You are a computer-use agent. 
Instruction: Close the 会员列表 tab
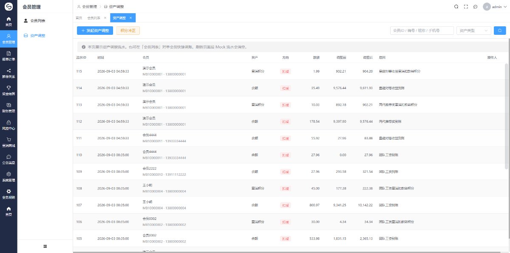(x=105, y=18)
